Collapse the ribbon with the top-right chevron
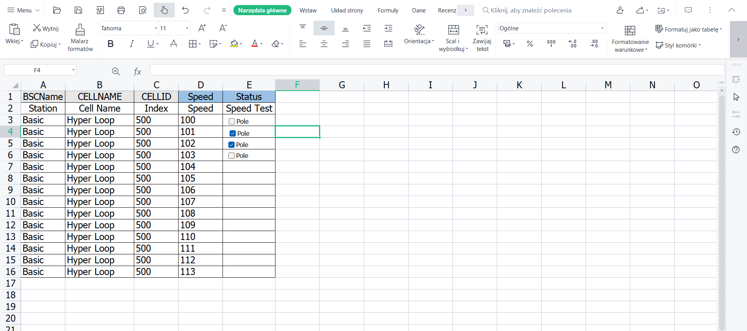747x331 pixels. 732,11
